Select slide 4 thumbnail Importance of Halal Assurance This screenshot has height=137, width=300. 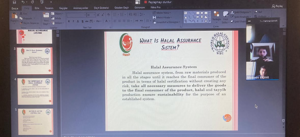(x=35, y=91)
